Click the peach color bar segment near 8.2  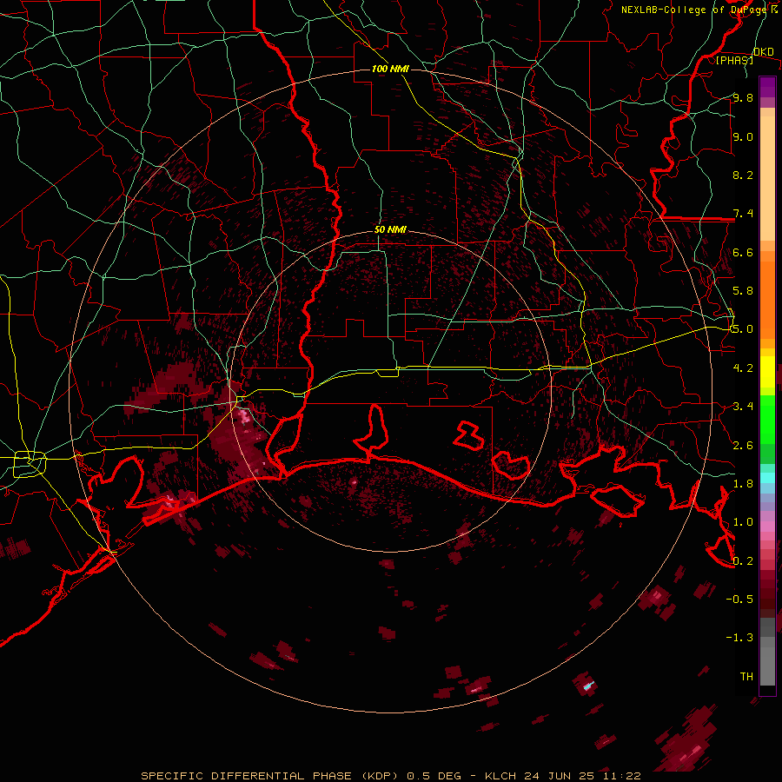click(x=767, y=178)
